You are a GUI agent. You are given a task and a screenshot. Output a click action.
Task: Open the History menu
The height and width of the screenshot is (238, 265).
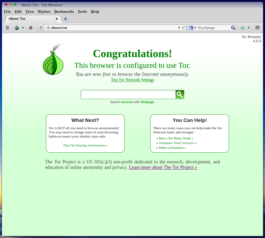pyautogui.click(x=44, y=11)
